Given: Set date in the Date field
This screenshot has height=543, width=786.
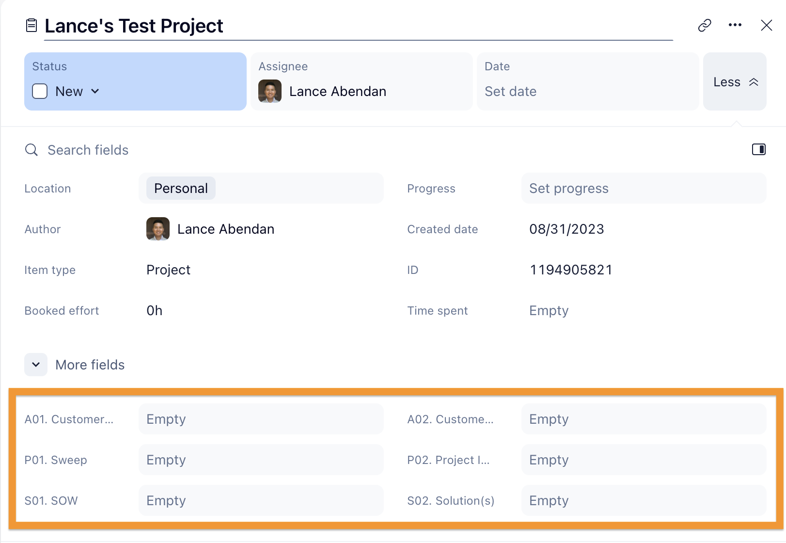Looking at the screenshot, I should tap(510, 91).
